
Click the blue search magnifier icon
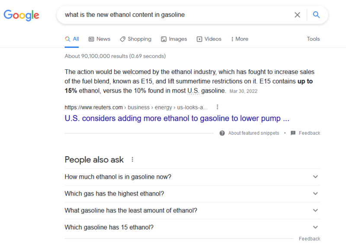[x=316, y=15]
